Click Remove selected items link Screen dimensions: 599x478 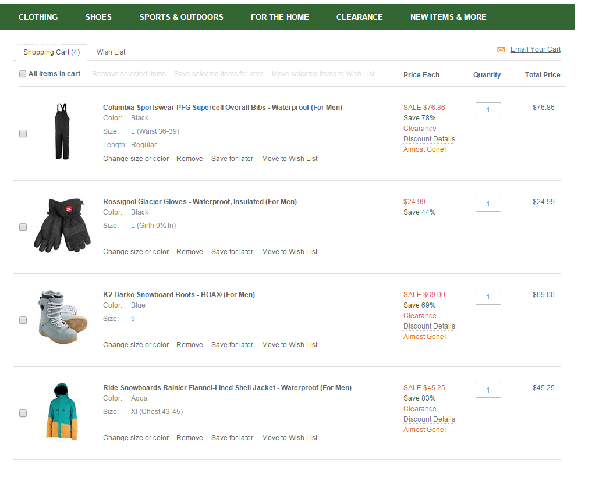click(x=129, y=74)
